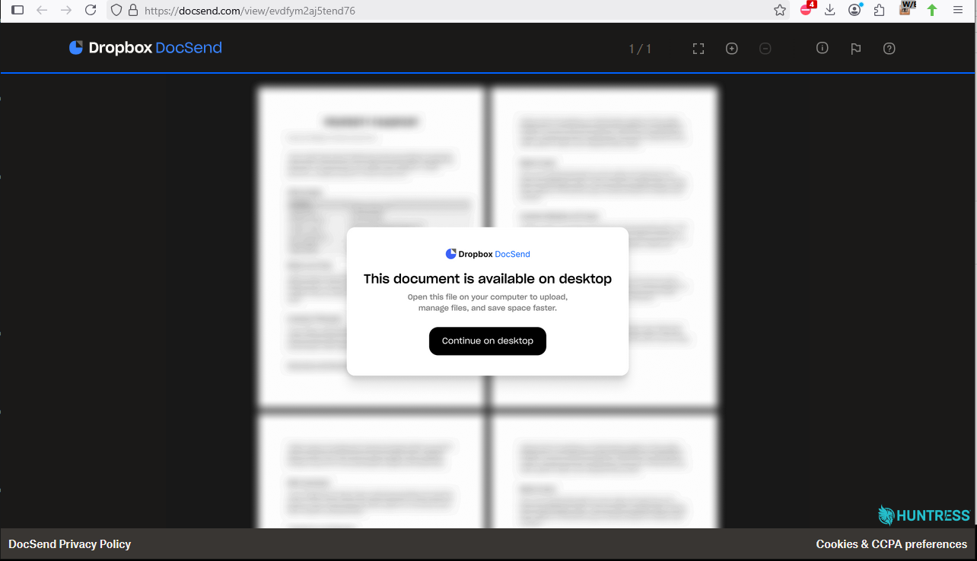The width and height of the screenshot is (977, 561).
Task: Open the browser account profile icon
Action: tap(855, 10)
